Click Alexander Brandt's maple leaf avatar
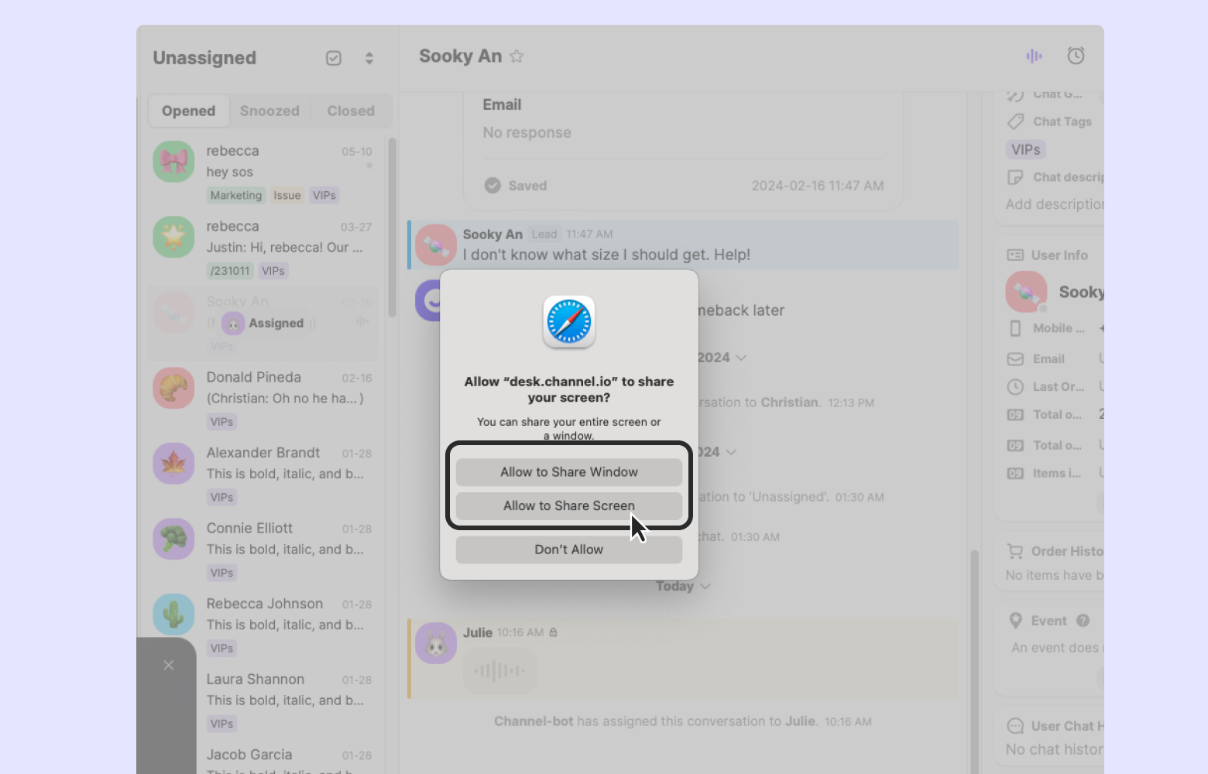1208x774 pixels. tap(173, 464)
